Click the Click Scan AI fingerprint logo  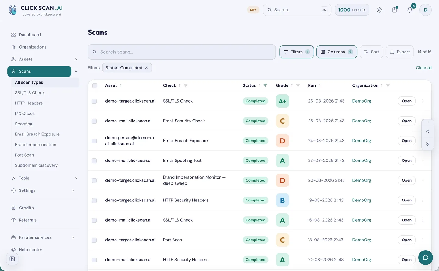(x=13, y=10)
